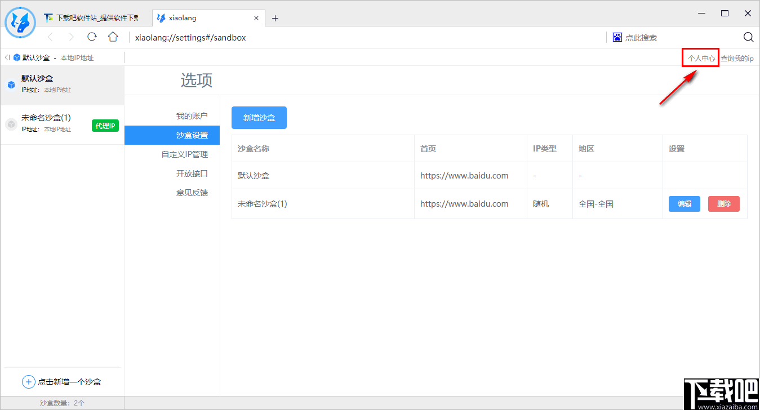The height and width of the screenshot is (410, 760).
Task: Click the 沙盒数量：2个 status text
Action: (x=62, y=403)
